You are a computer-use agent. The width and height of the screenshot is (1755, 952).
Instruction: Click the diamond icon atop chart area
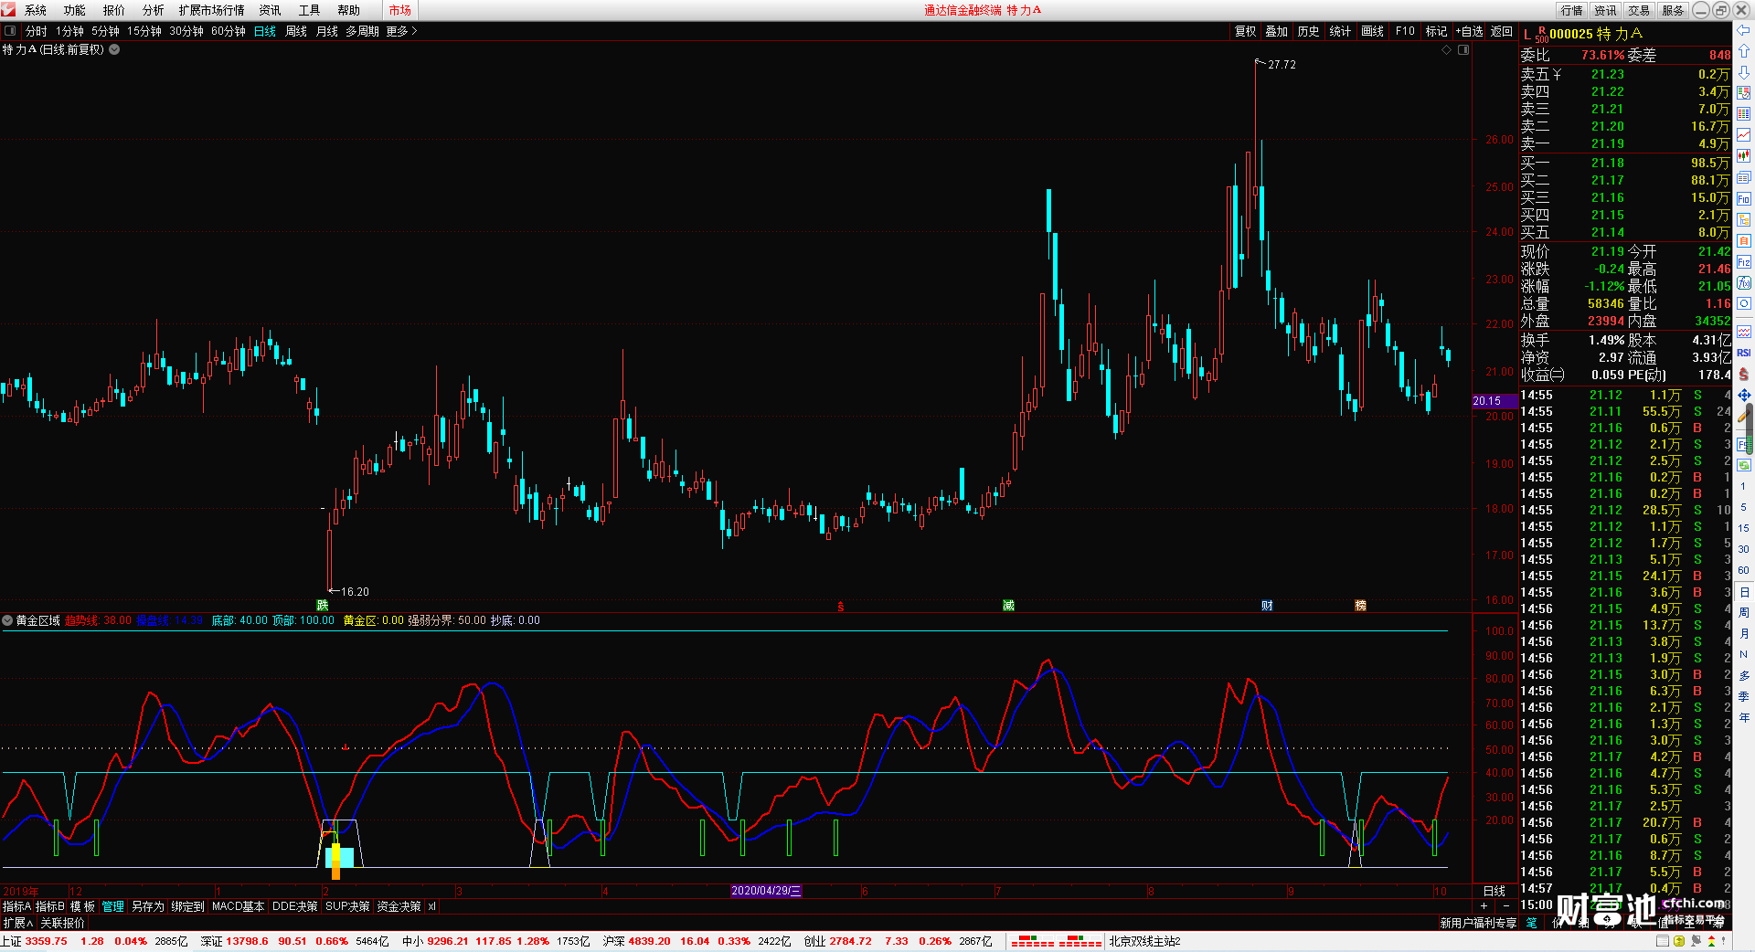coord(1447,50)
